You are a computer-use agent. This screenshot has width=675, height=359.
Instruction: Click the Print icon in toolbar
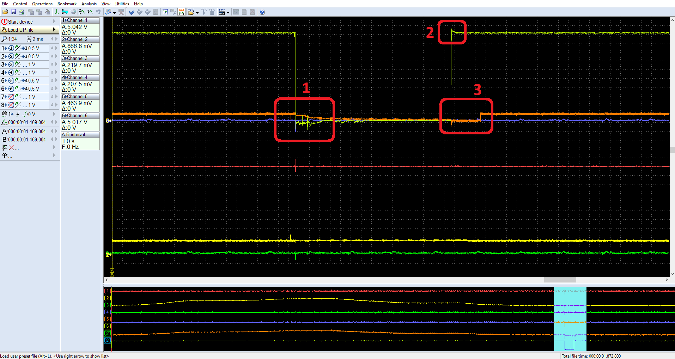click(x=22, y=12)
